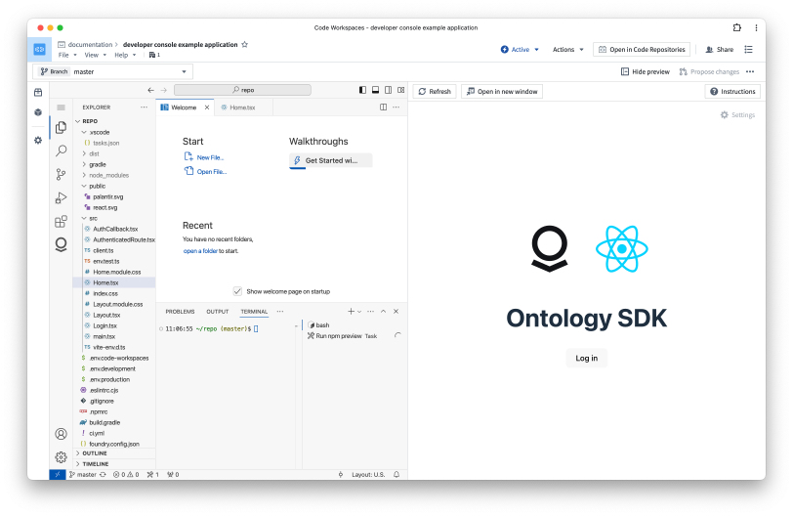The width and height of the screenshot is (793, 516).
Task: Click the hamburger menu above activity bar
Action: (62, 107)
